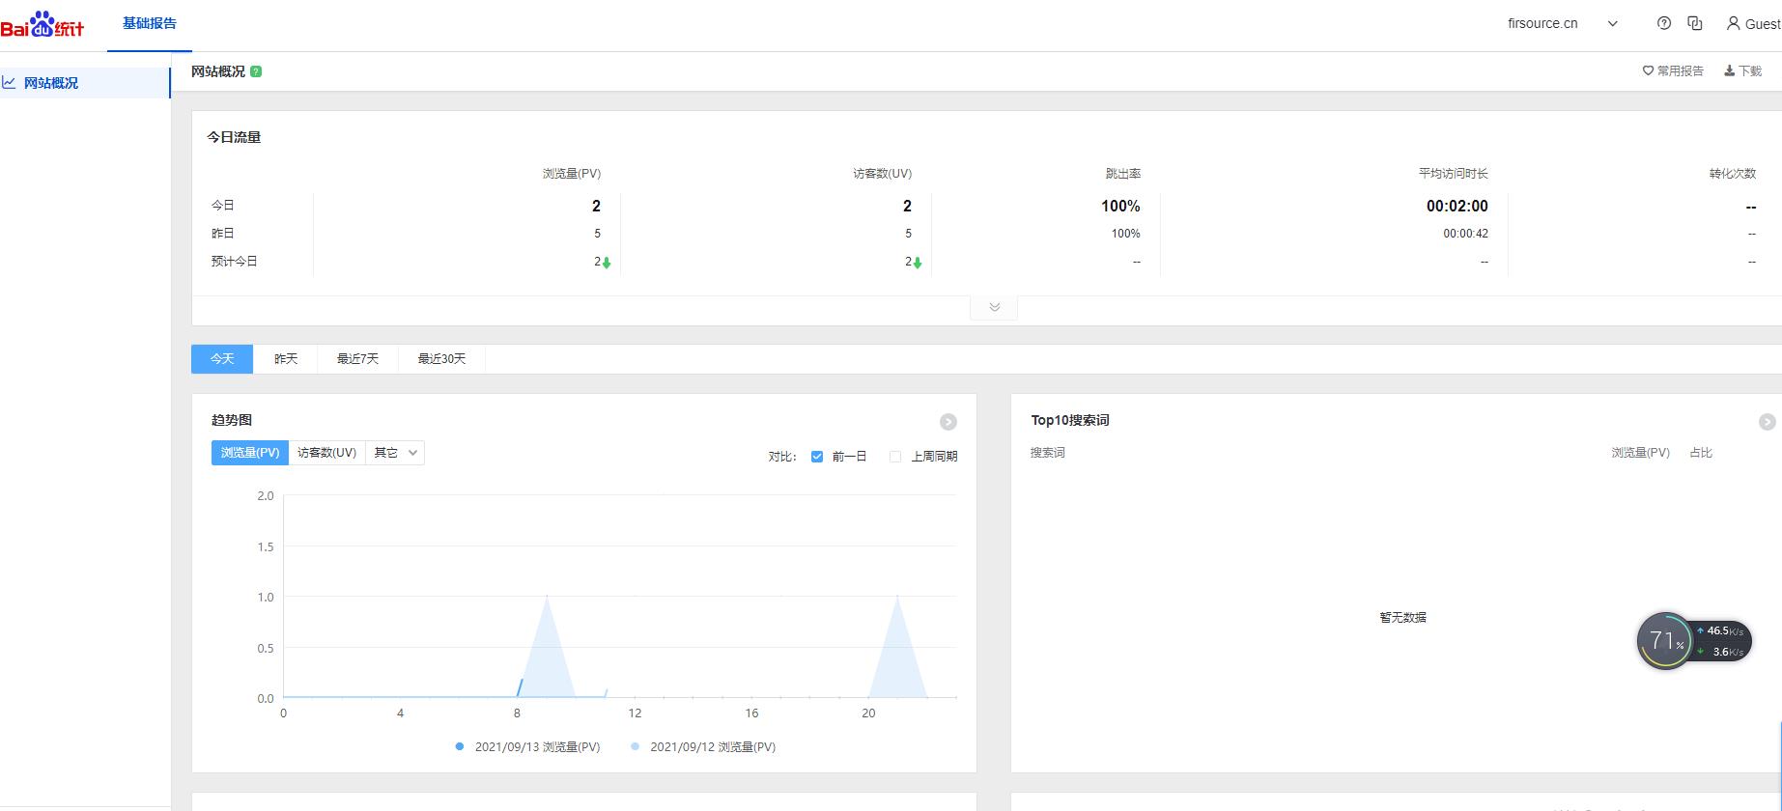Open the 基础报告 top tab
Image resolution: width=1782 pixels, height=811 pixels.
pyautogui.click(x=150, y=23)
